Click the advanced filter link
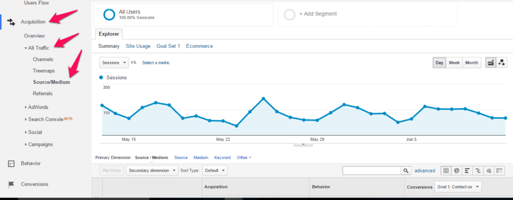The height and width of the screenshot is (200, 513). (x=425, y=171)
